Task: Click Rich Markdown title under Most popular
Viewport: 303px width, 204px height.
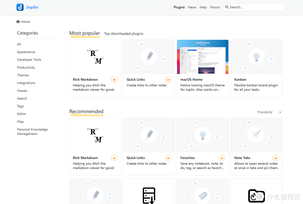Action: click(x=85, y=79)
